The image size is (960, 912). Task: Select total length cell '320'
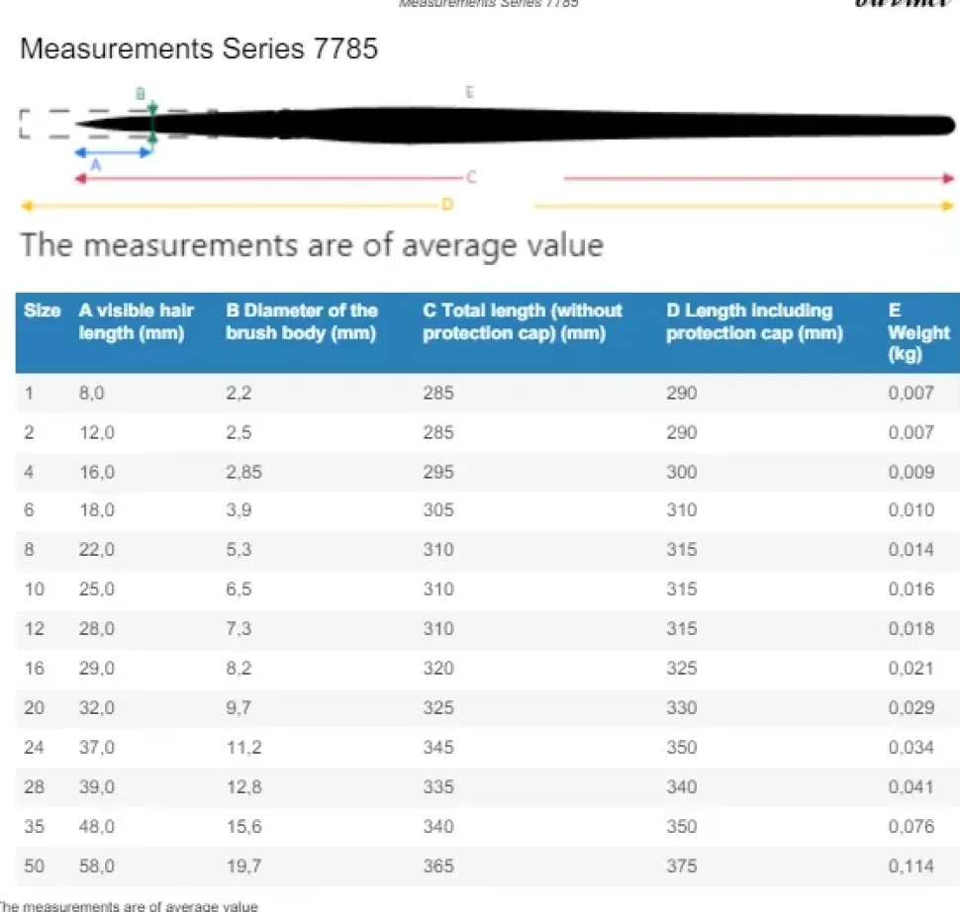(x=438, y=669)
